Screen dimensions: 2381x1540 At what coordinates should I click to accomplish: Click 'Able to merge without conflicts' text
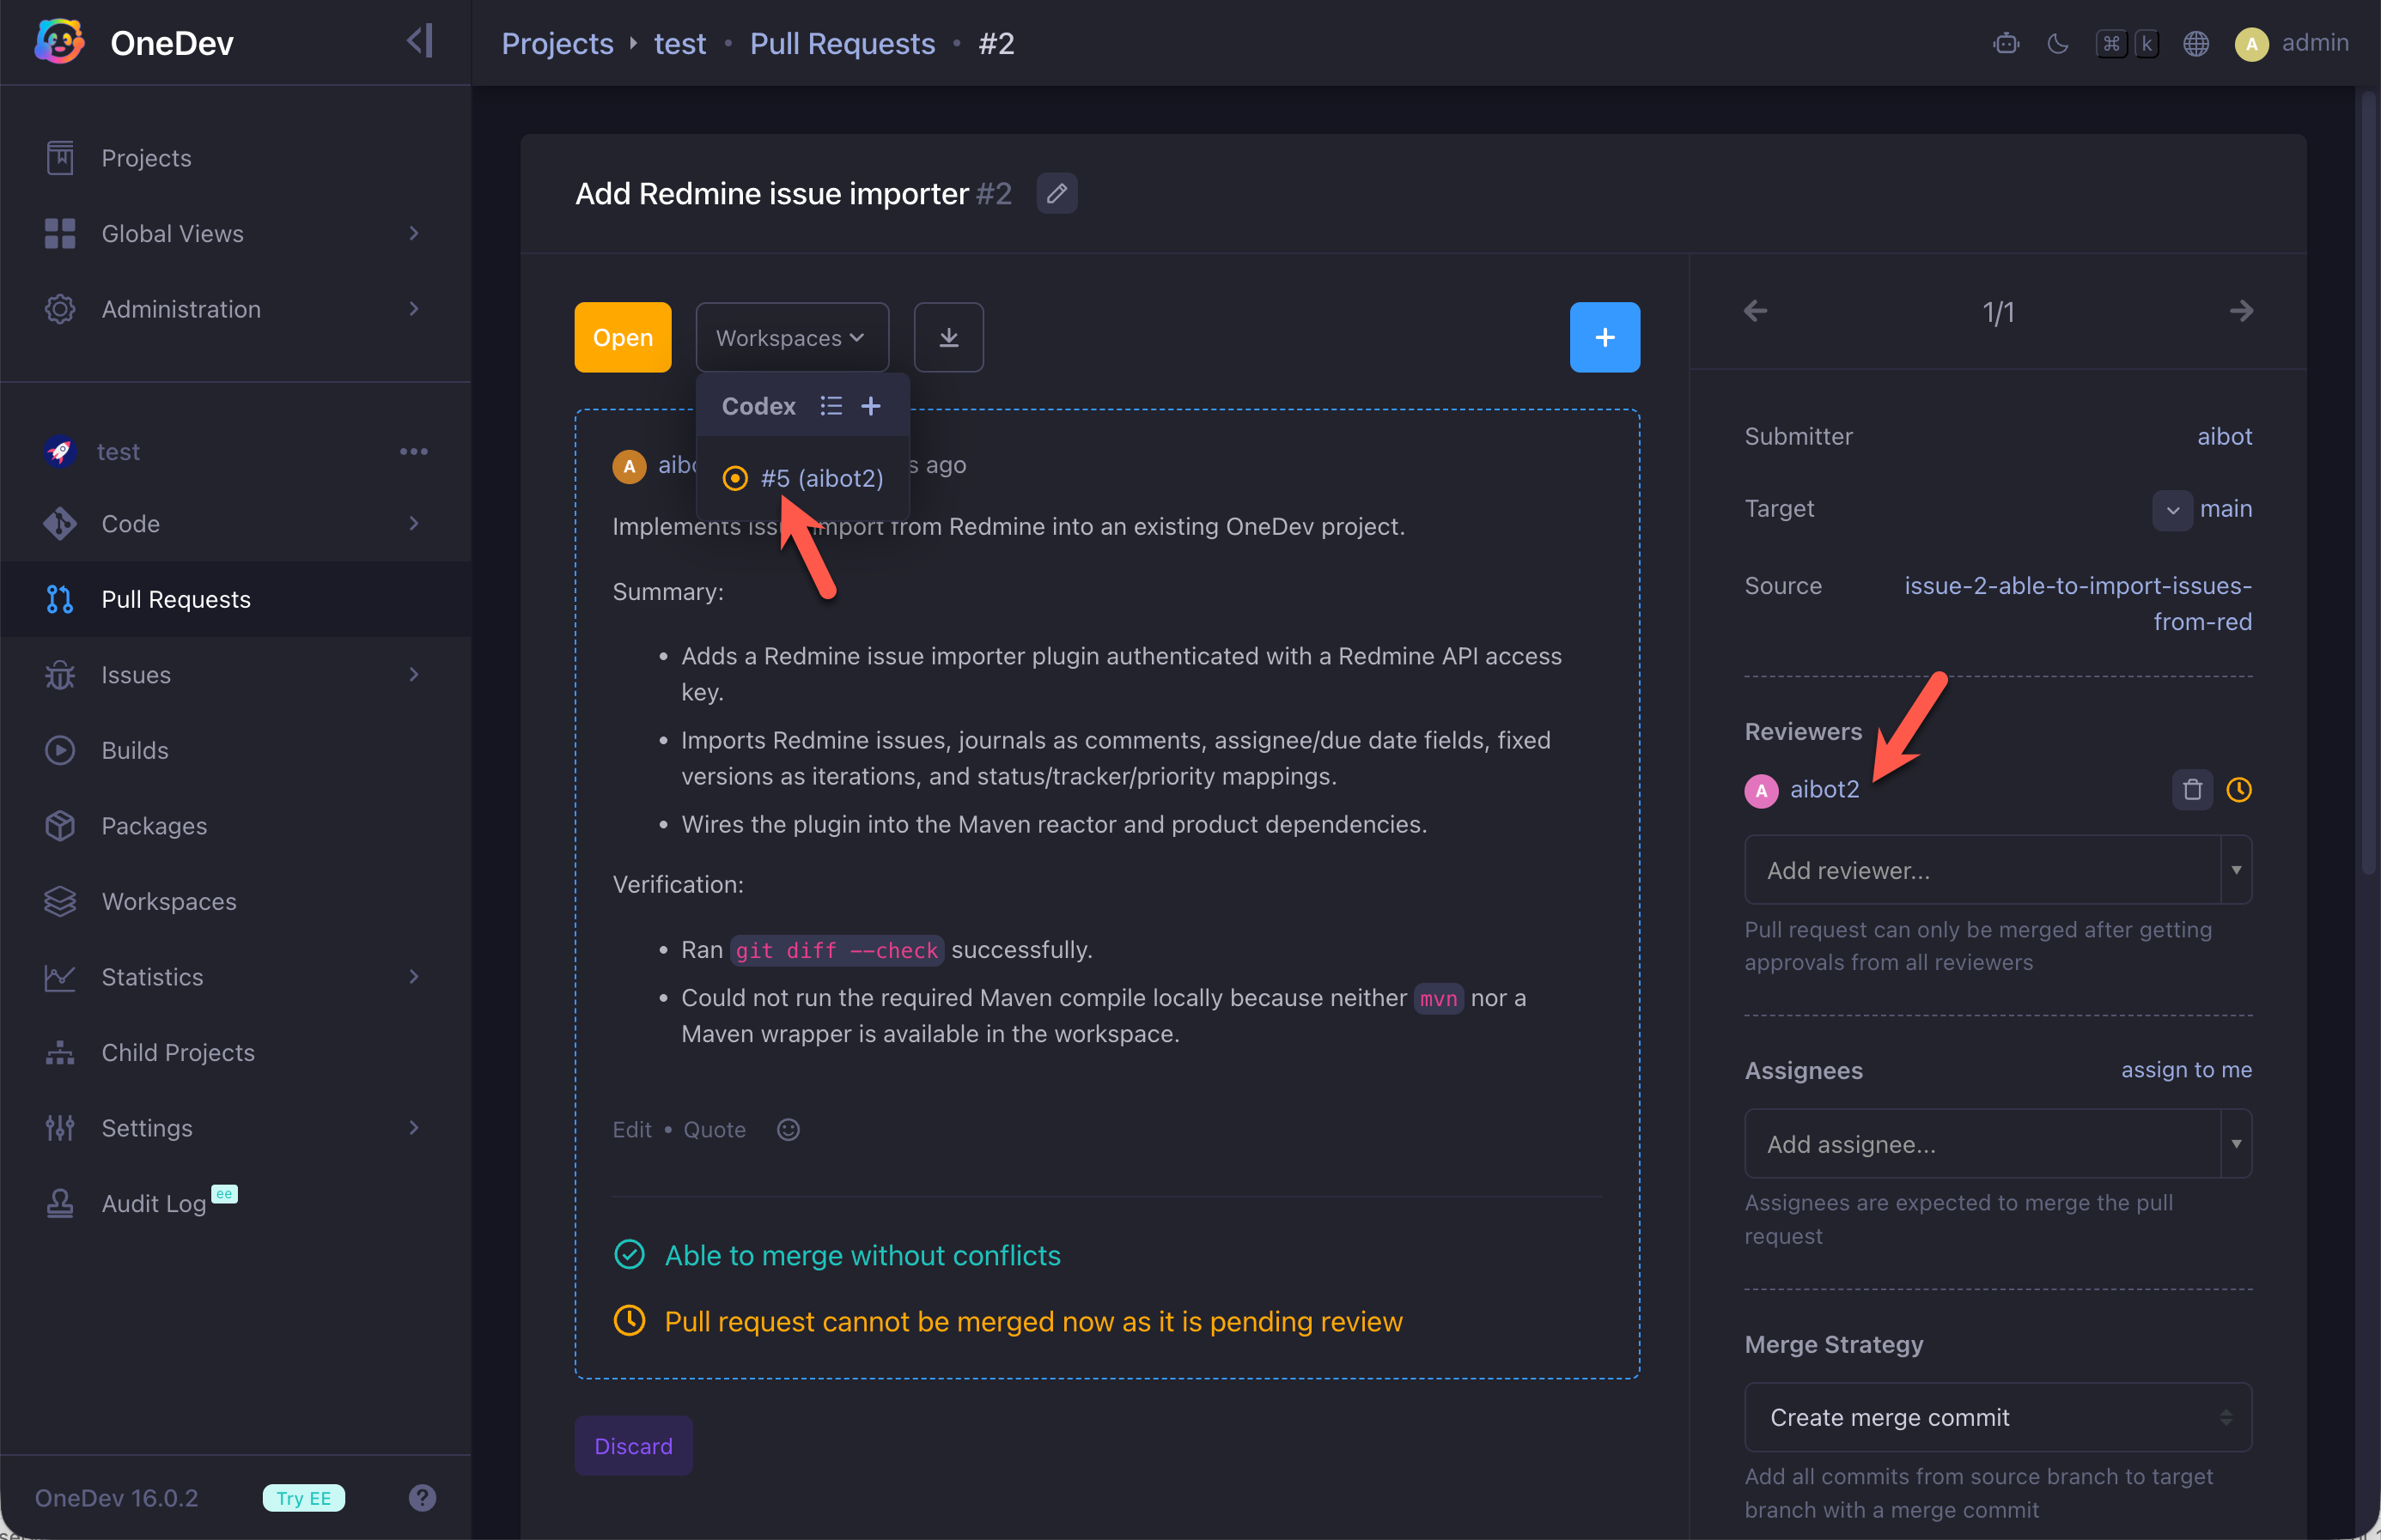[862, 1256]
